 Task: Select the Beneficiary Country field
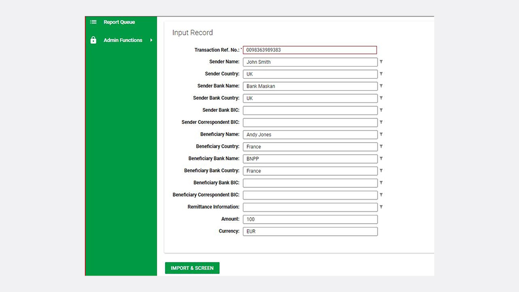point(310,147)
